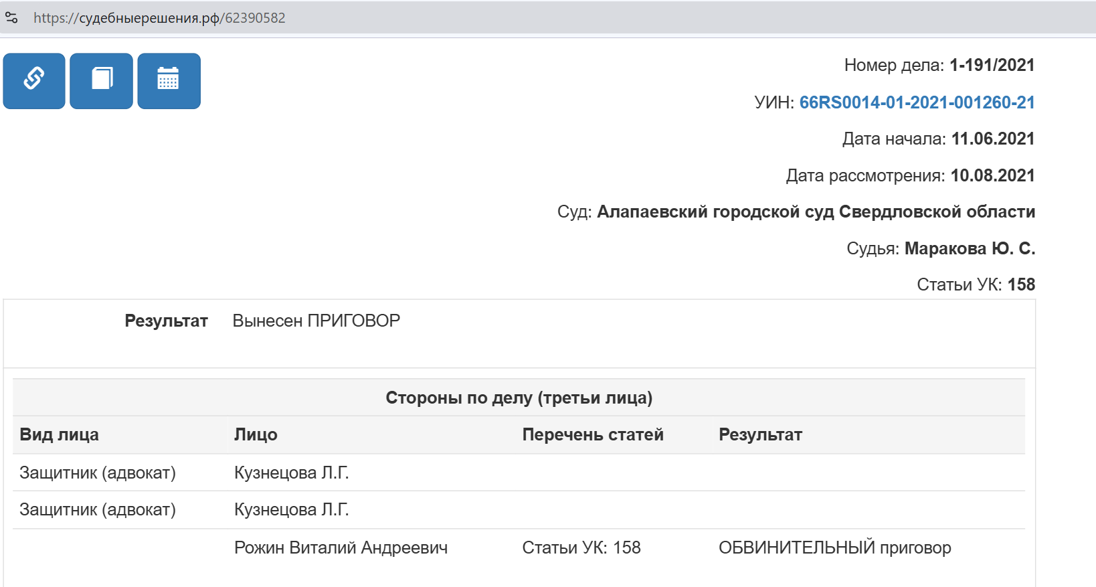Click the site settings icon in the address bar

pos(11,18)
